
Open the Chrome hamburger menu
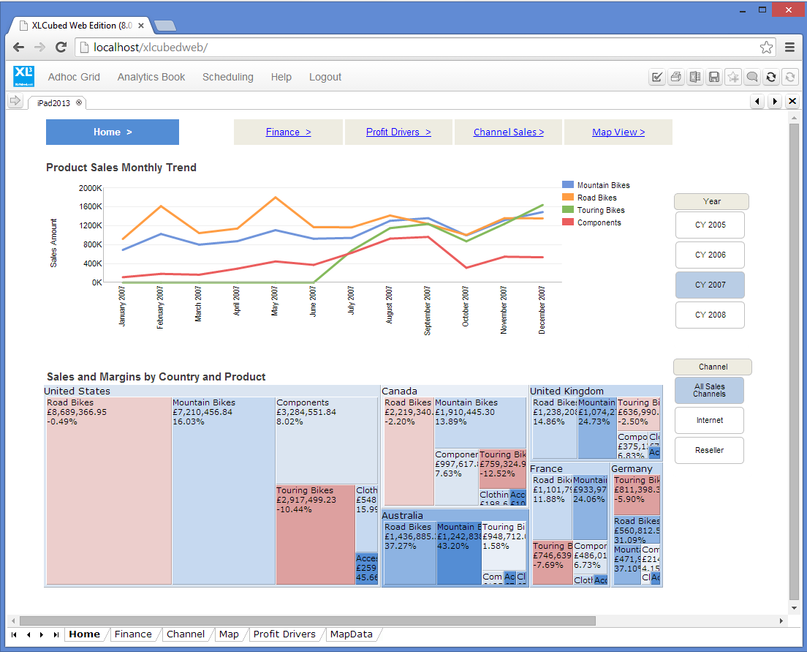pyautogui.click(x=789, y=48)
